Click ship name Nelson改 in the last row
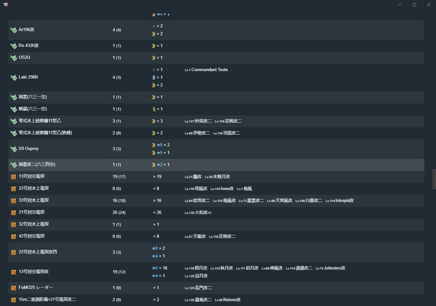This screenshot has height=306, width=436. pos(232,300)
